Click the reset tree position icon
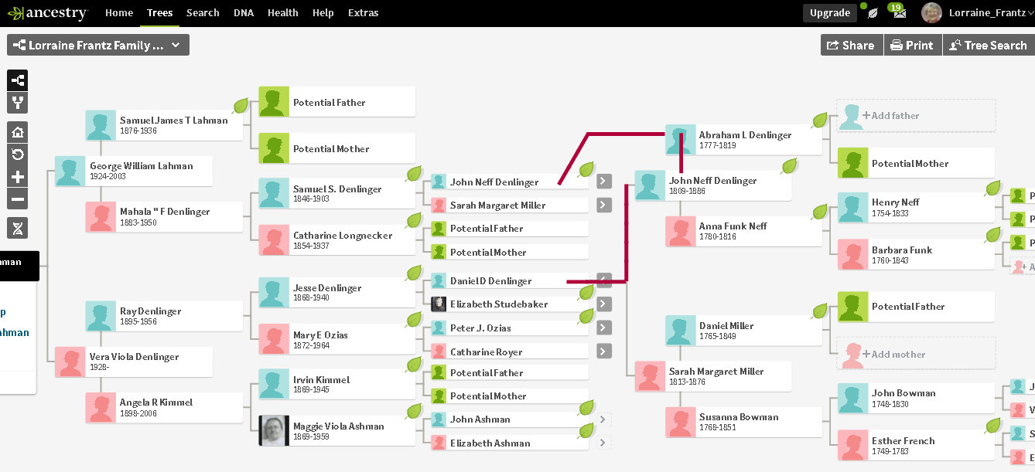 click(x=18, y=155)
